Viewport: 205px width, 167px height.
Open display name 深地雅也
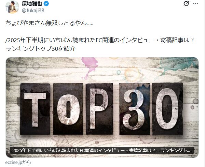tap(32, 4)
